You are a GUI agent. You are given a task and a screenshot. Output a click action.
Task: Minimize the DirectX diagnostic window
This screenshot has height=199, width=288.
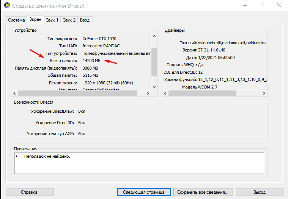pyautogui.click(x=245, y=6)
